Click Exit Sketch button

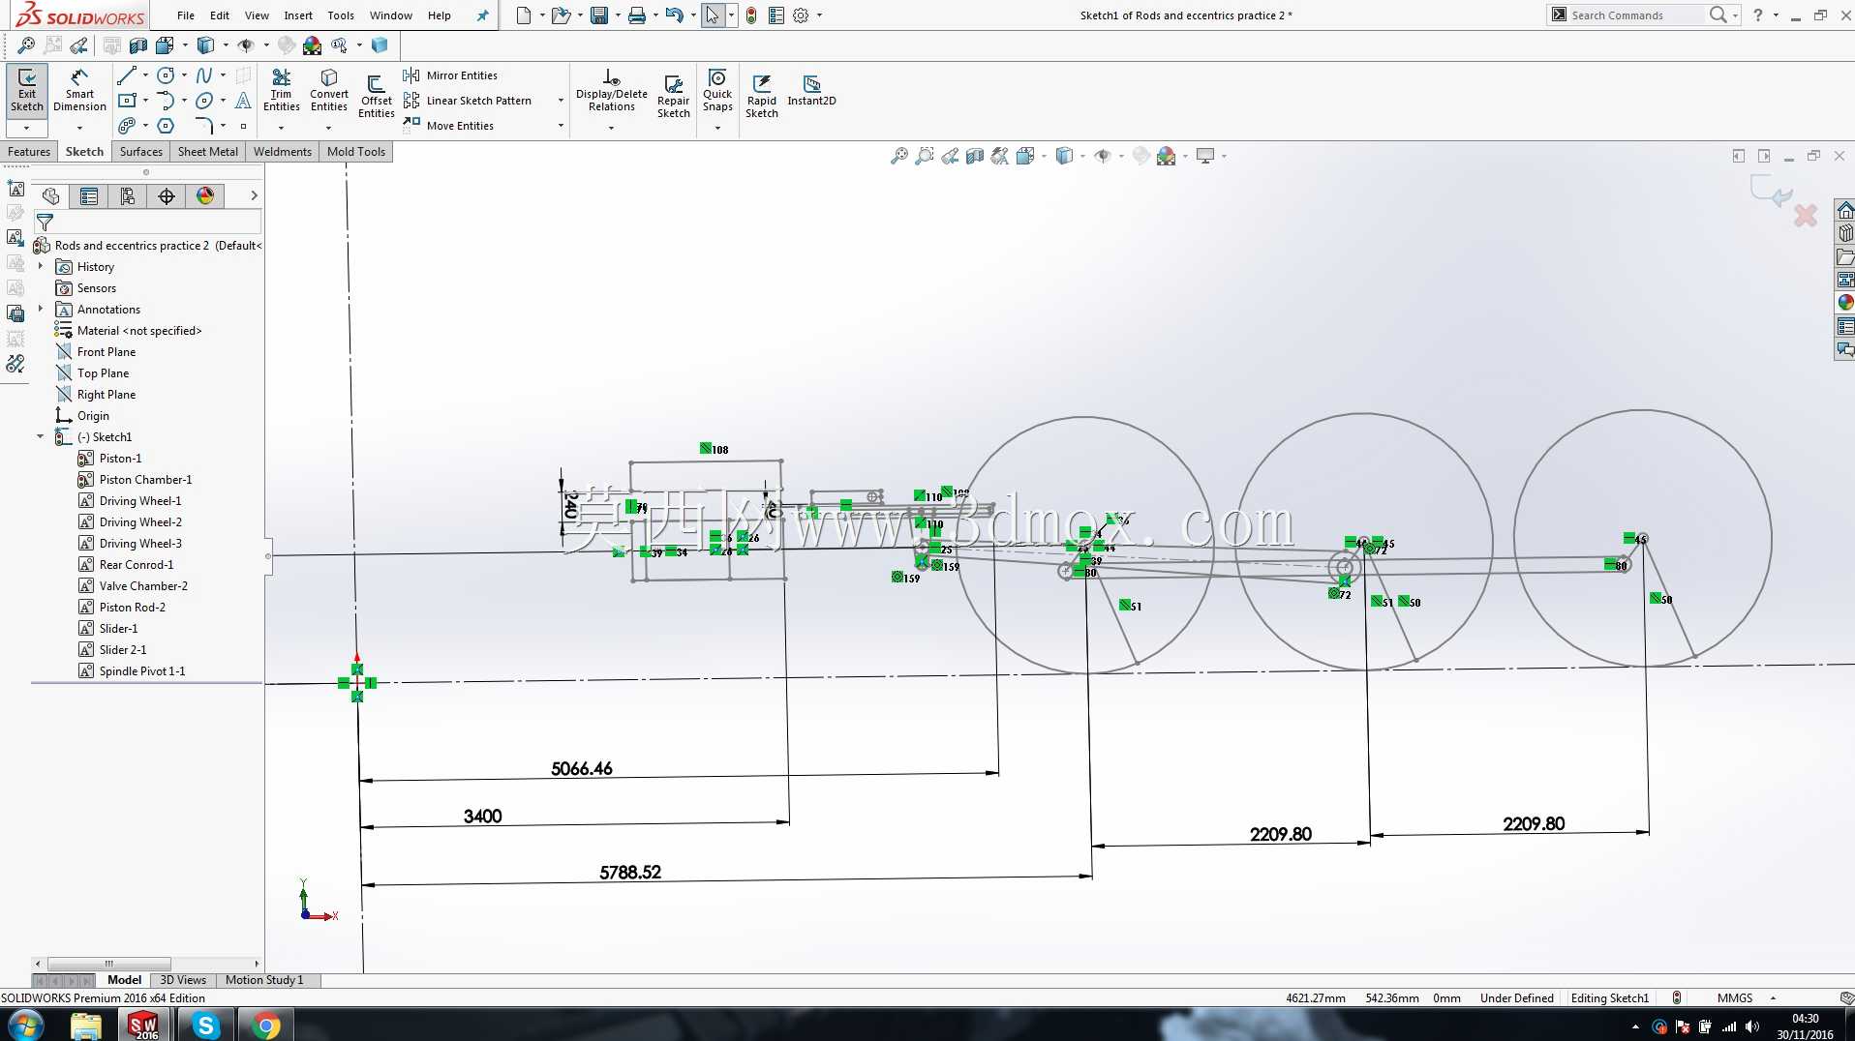pos(27,90)
